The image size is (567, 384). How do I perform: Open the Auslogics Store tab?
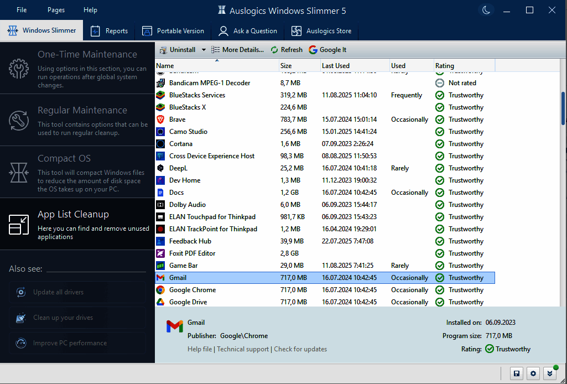pyautogui.click(x=321, y=31)
